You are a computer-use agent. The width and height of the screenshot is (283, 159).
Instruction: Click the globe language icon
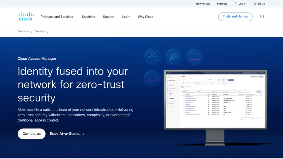[x=255, y=4]
